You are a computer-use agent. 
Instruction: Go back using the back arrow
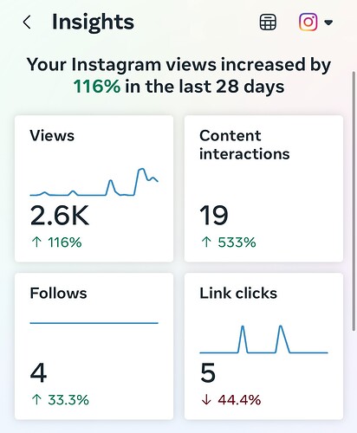[27, 23]
